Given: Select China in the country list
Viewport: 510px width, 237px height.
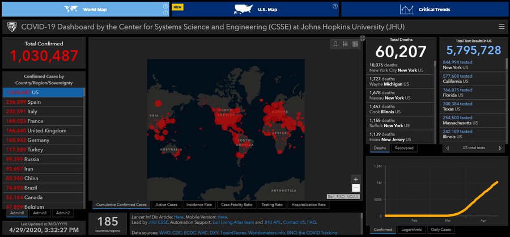Looking at the screenshot, I should click(x=43, y=179).
